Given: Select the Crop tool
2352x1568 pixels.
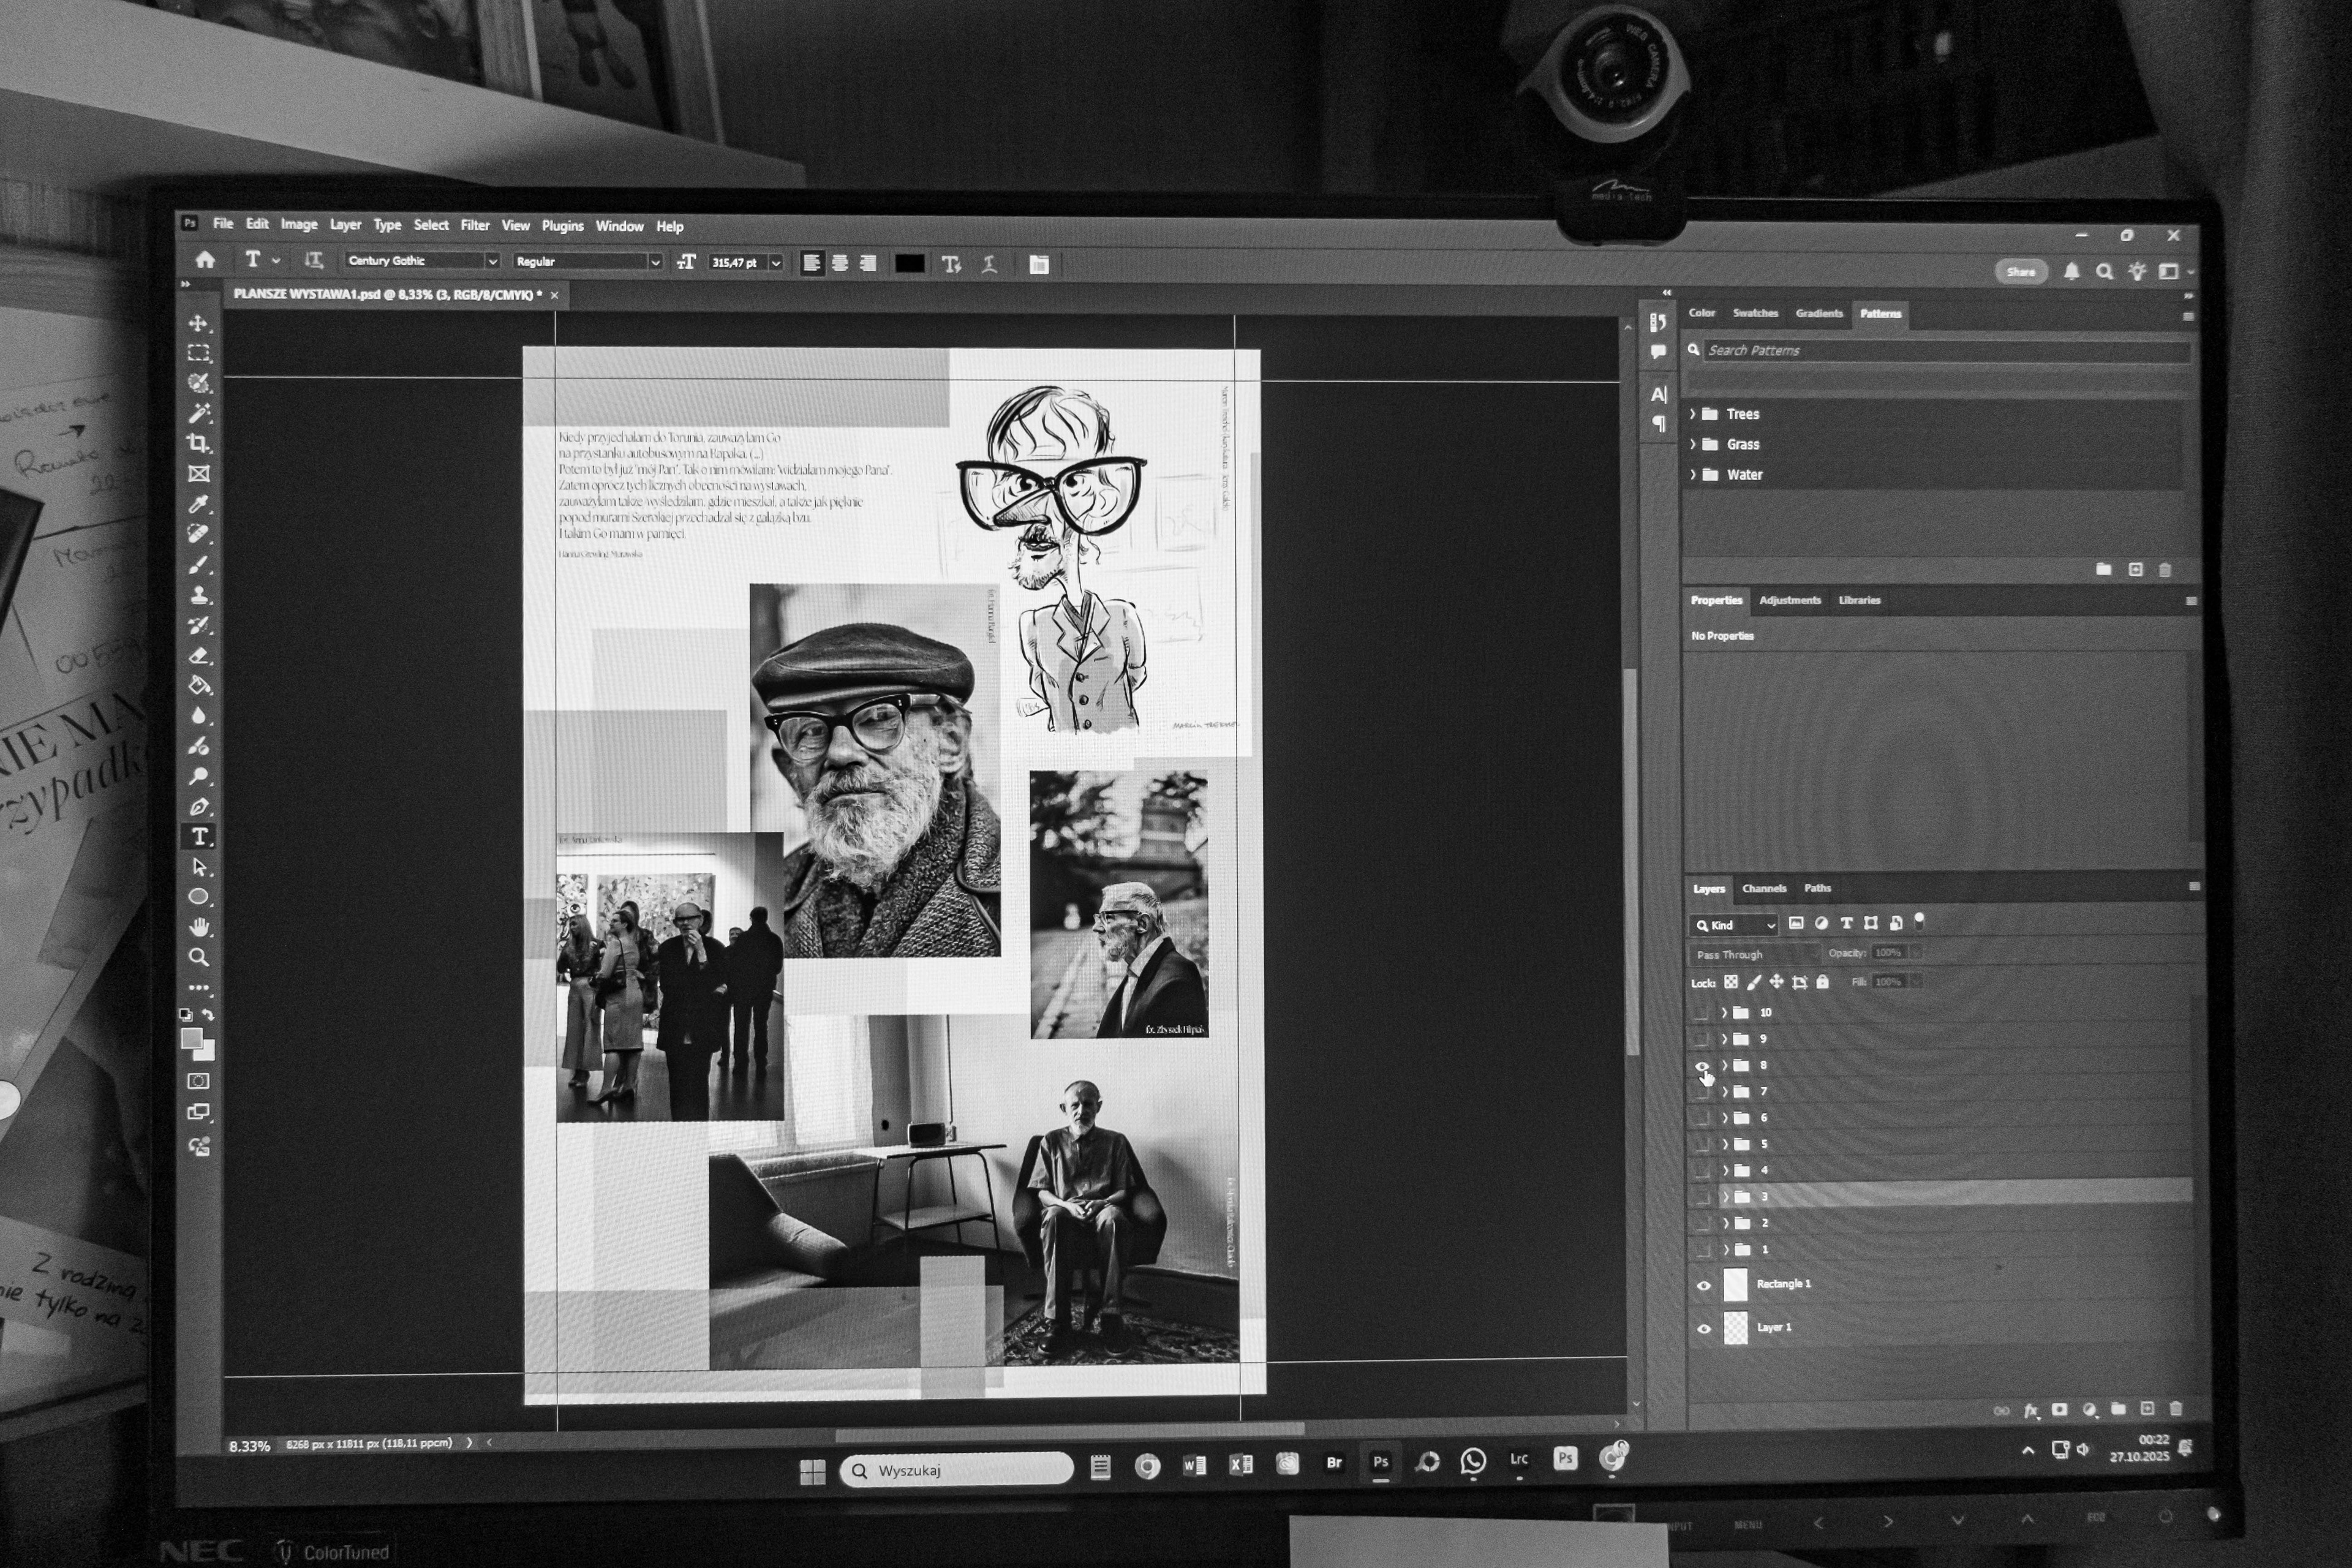Looking at the screenshot, I should pyautogui.click(x=198, y=443).
